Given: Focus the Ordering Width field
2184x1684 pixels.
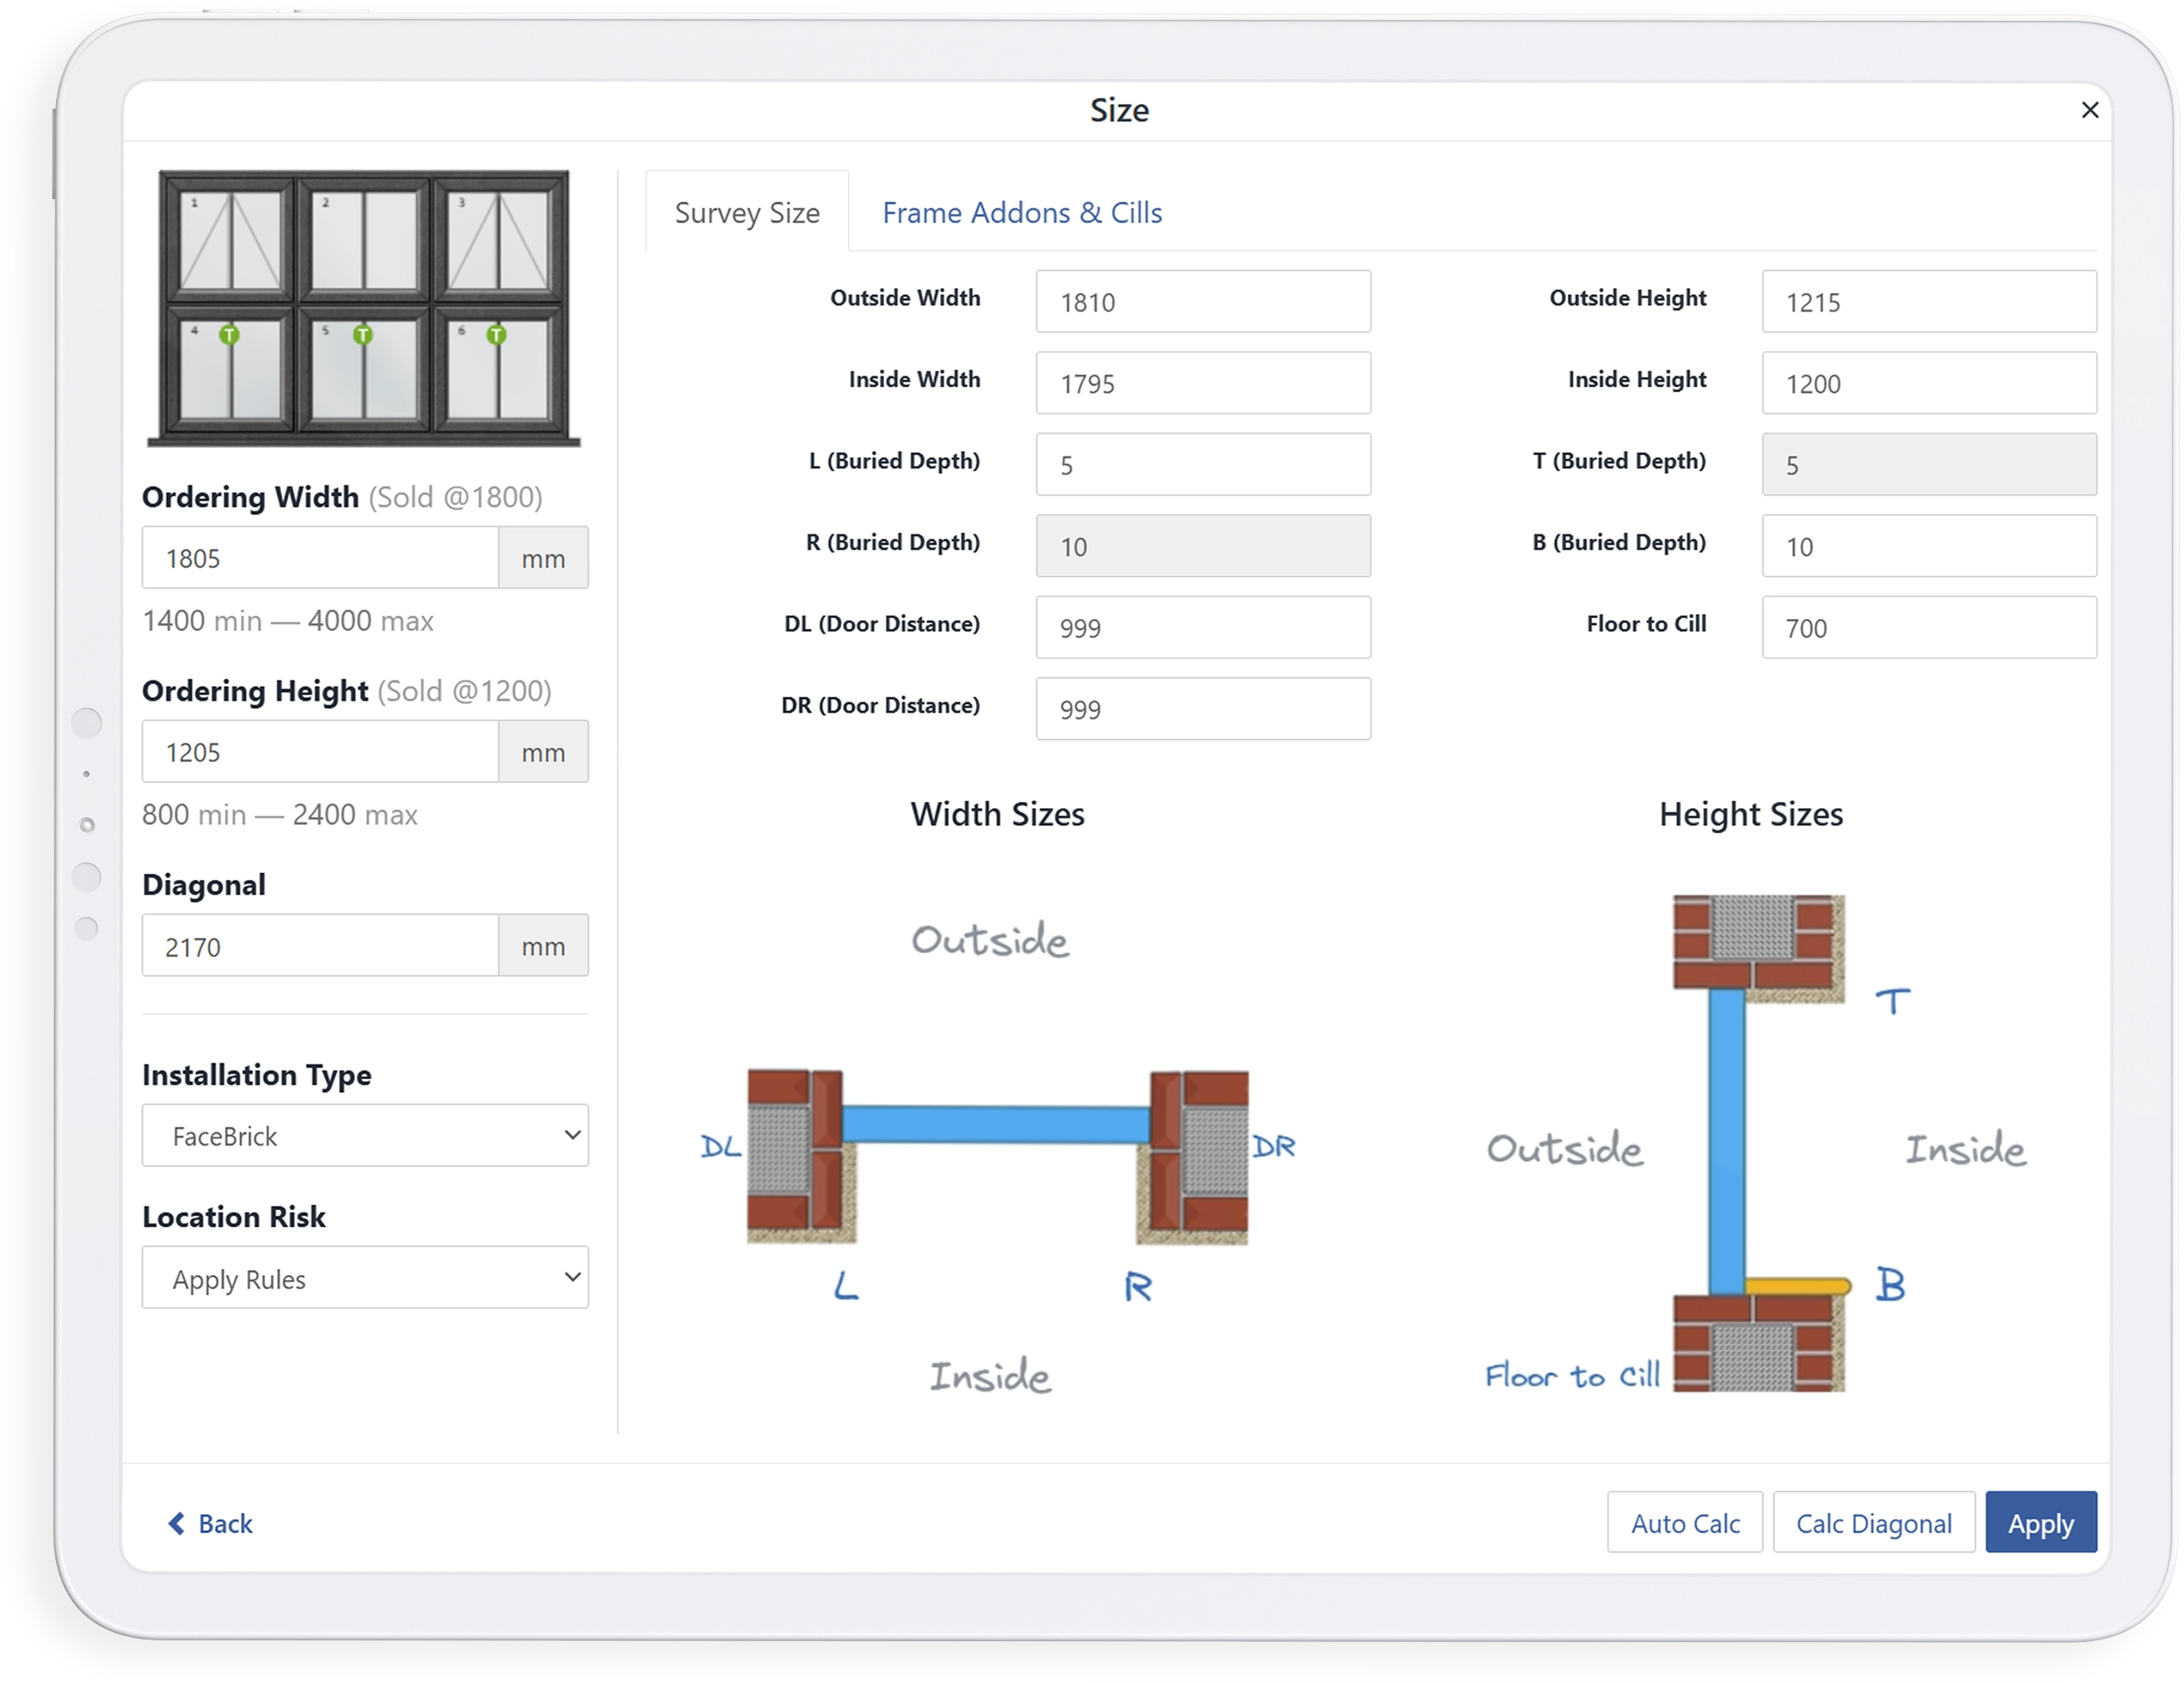Looking at the screenshot, I should pyautogui.click(x=320, y=557).
